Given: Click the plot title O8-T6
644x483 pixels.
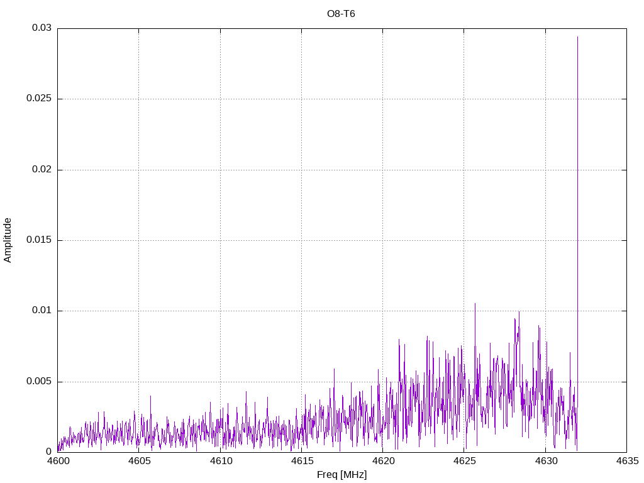Looking at the screenshot, I should click(x=341, y=14).
